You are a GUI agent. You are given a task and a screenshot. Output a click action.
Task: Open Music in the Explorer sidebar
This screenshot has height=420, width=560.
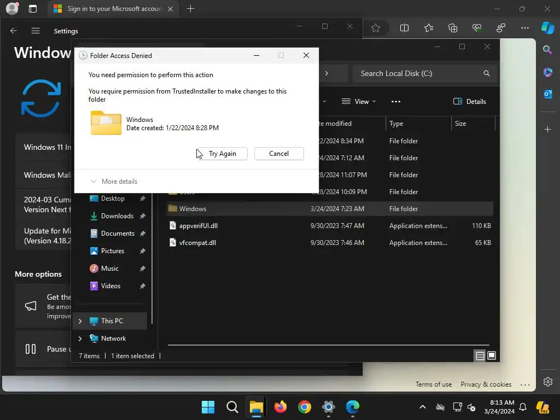click(x=109, y=268)
